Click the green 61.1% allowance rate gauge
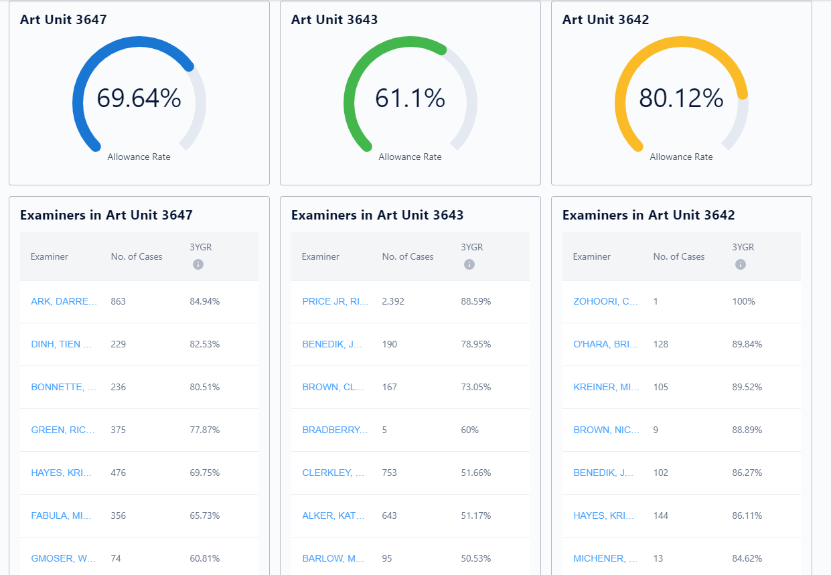831x575 pixels. (x=410, y=98)
